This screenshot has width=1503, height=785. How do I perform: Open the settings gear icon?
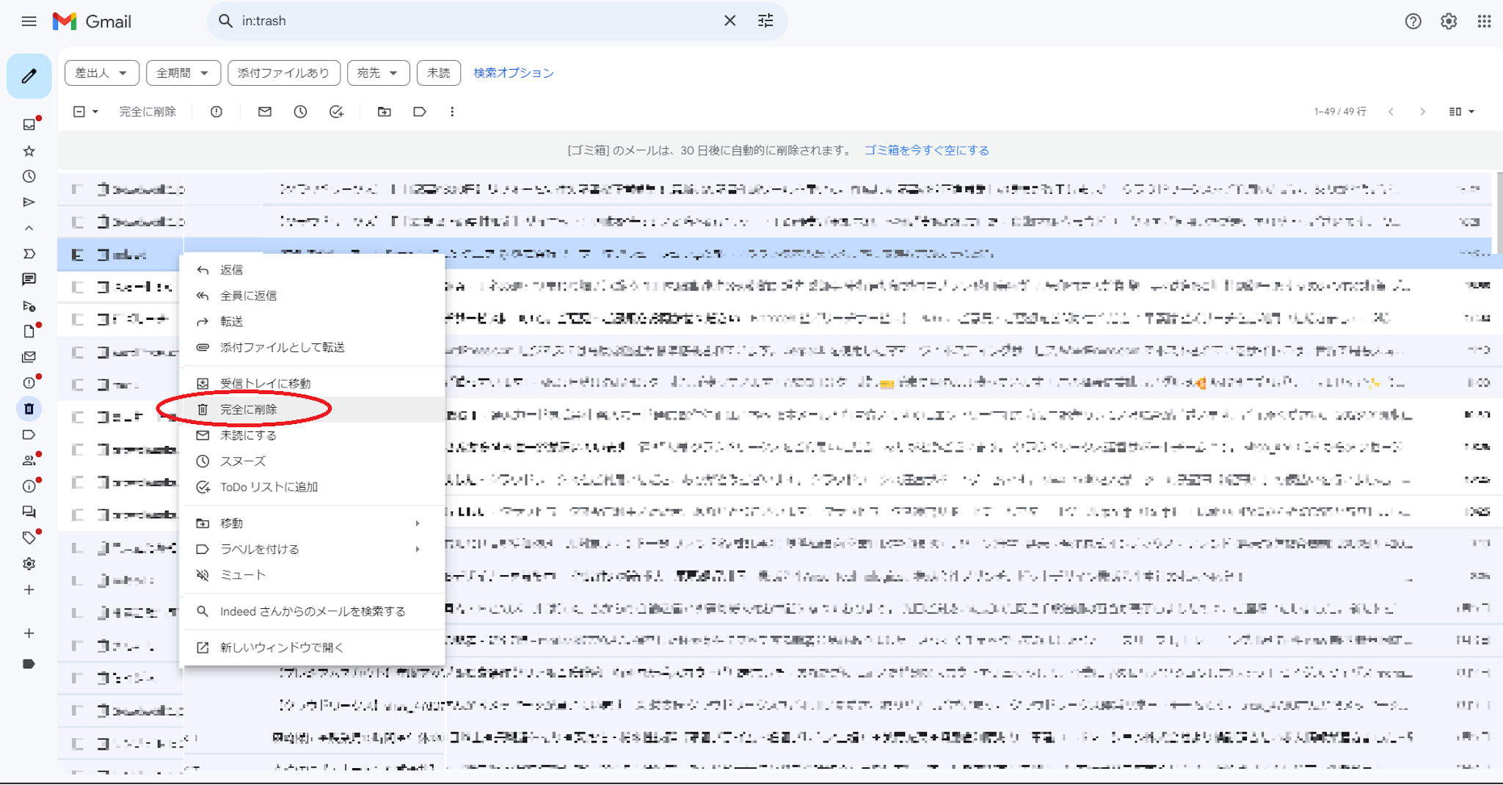(x=1448, y=21)
